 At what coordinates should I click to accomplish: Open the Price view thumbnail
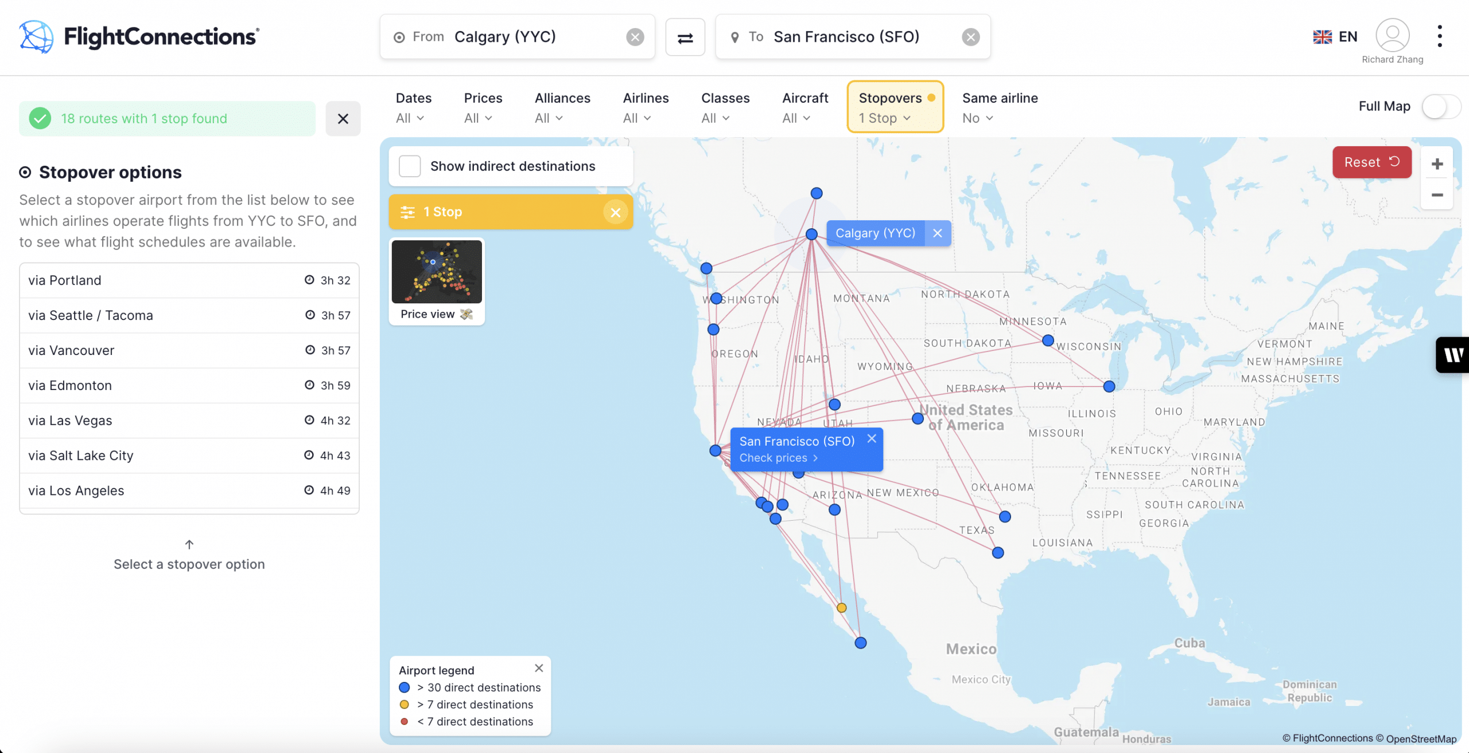pos(437,271)
